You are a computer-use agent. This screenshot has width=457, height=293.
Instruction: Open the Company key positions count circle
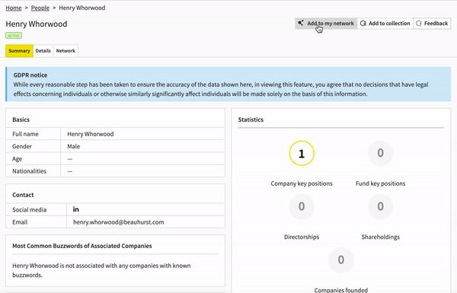click(x=302, y=153)
